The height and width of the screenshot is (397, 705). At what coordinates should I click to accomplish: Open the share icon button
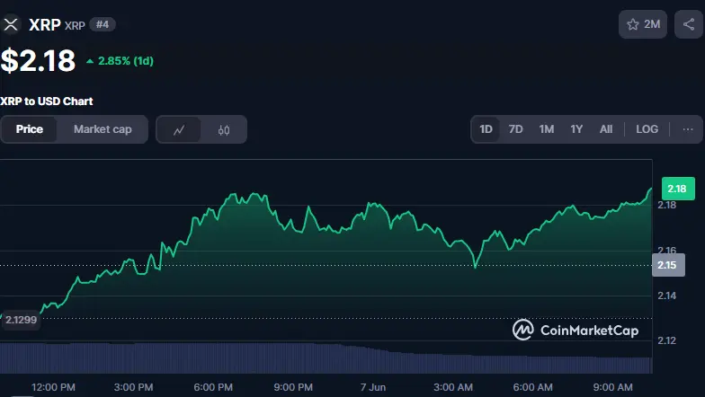(689, 24)
